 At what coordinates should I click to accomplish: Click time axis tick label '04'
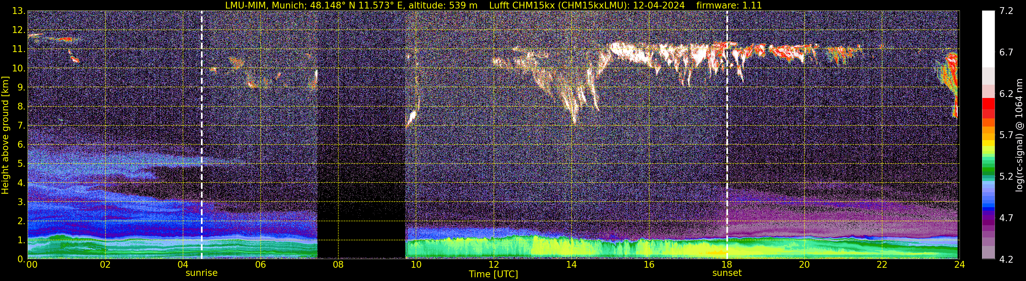pyautogui.click(x=183, y=265)
